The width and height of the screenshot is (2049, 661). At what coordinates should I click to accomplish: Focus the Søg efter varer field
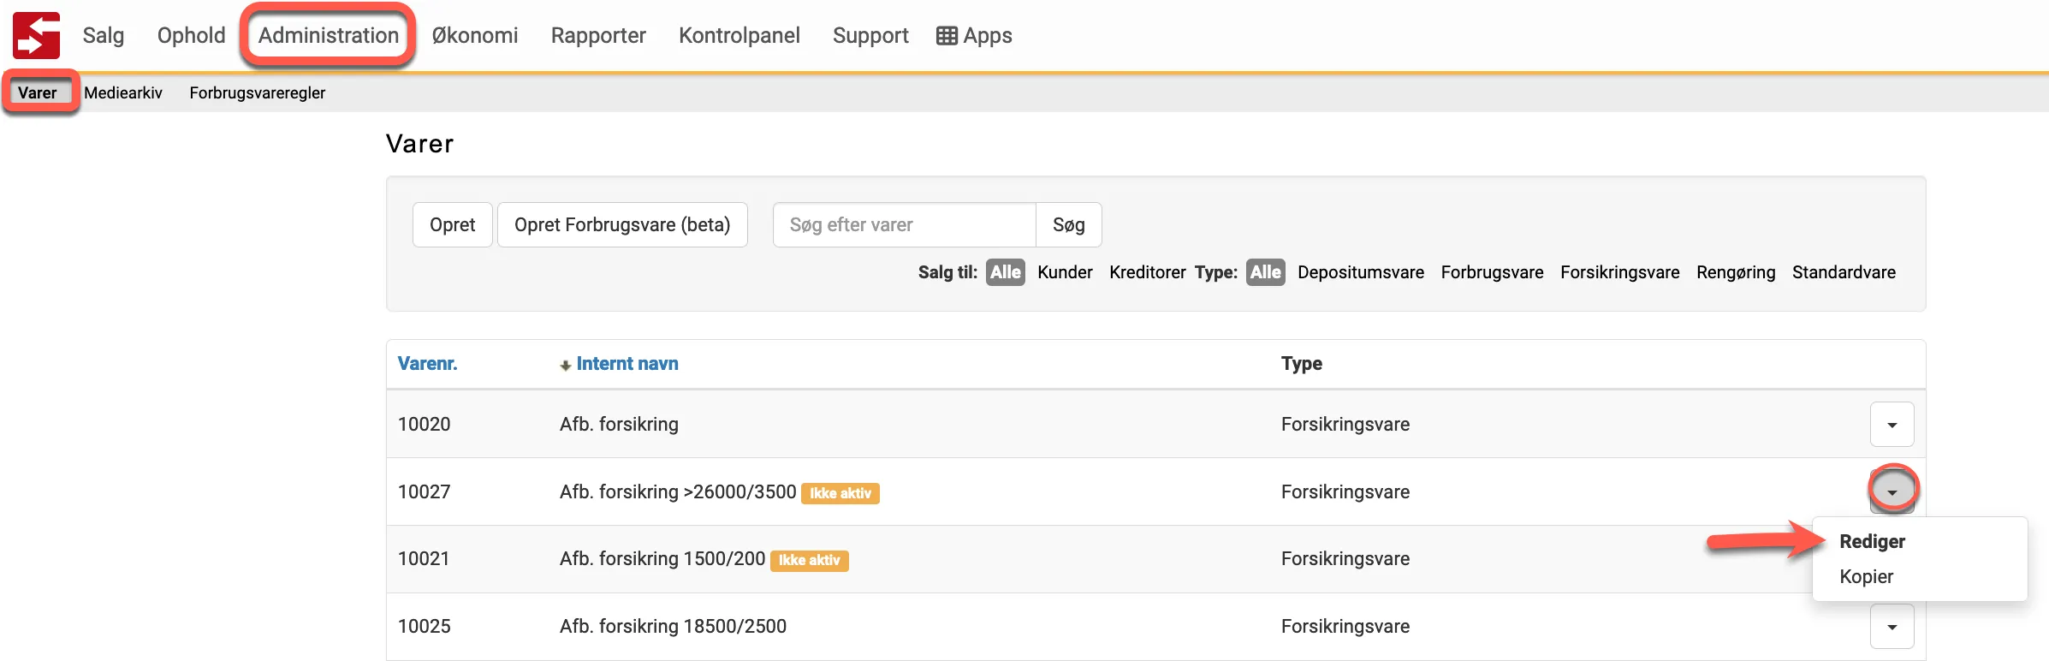904,225
